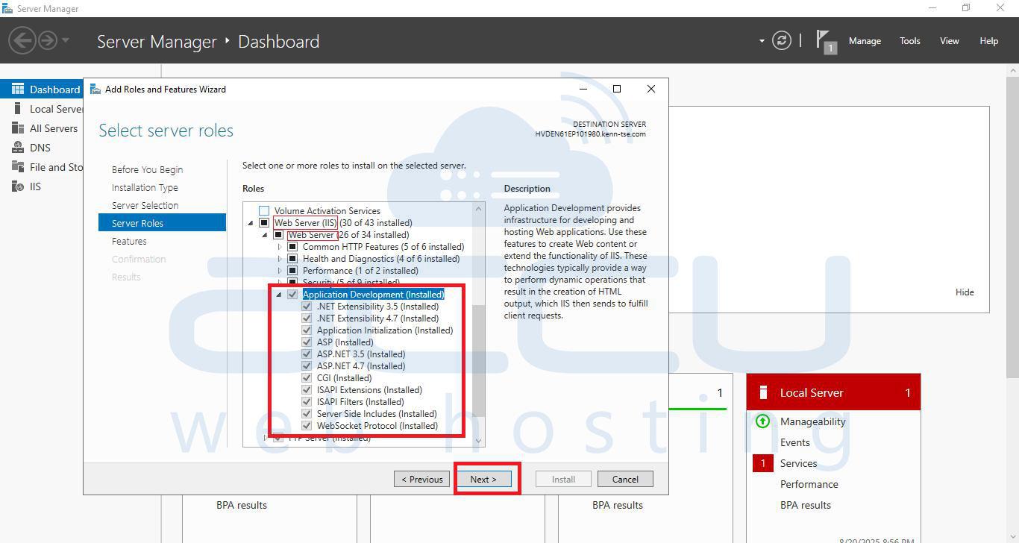
Task: Click the Dashboard icon in the sidebar
Action: point(20,88)
